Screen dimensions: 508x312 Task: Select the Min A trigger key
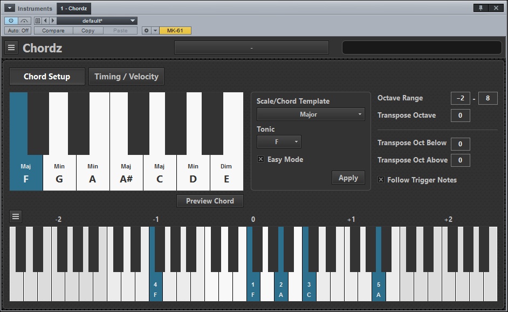tap(93, 173)
